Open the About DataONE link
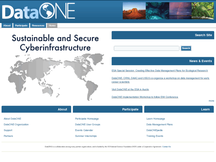The width and height of the screenshot is (216, 162). click(x=12, y=119)
